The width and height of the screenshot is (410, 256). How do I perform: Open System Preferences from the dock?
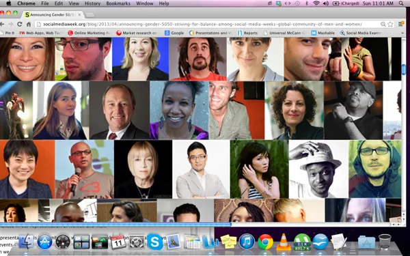click(x=137, y=242)
